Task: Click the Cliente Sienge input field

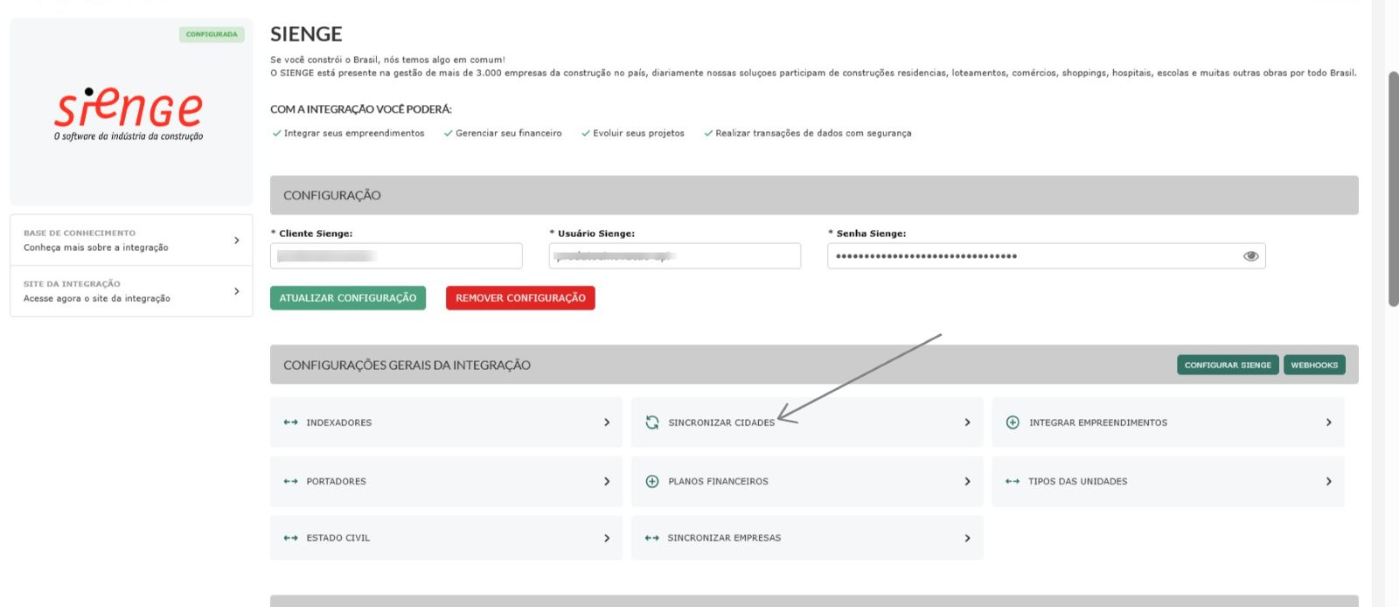Action: tap(396, 256)
